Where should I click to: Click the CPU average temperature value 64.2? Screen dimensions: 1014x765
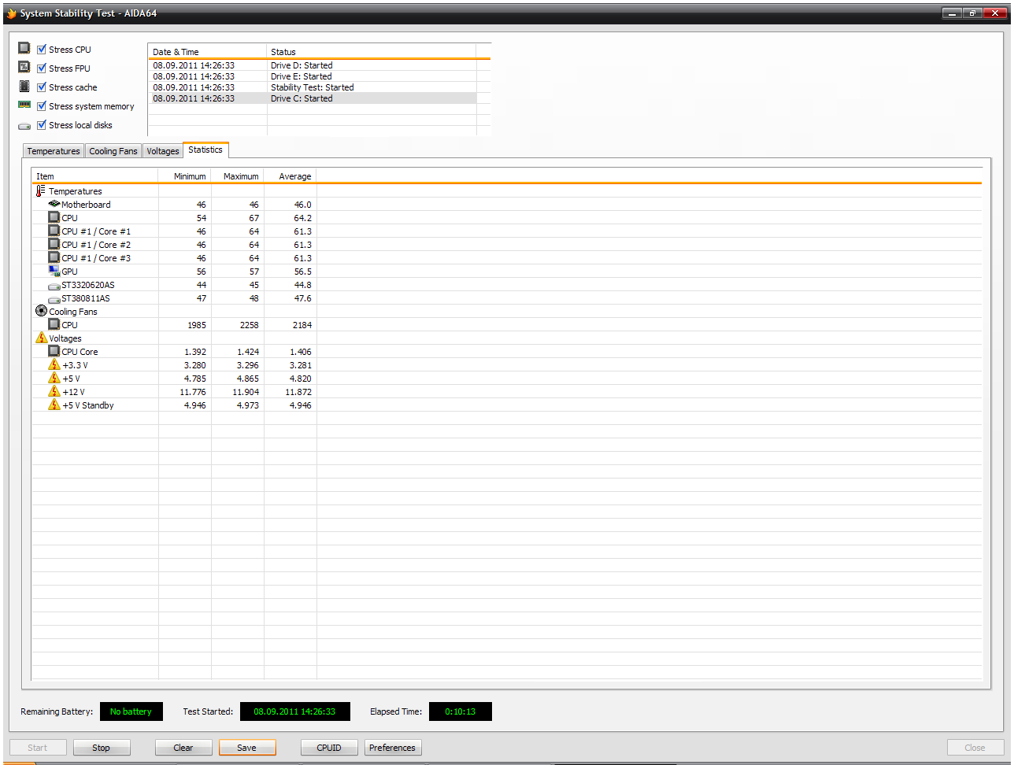coord(303,218)
